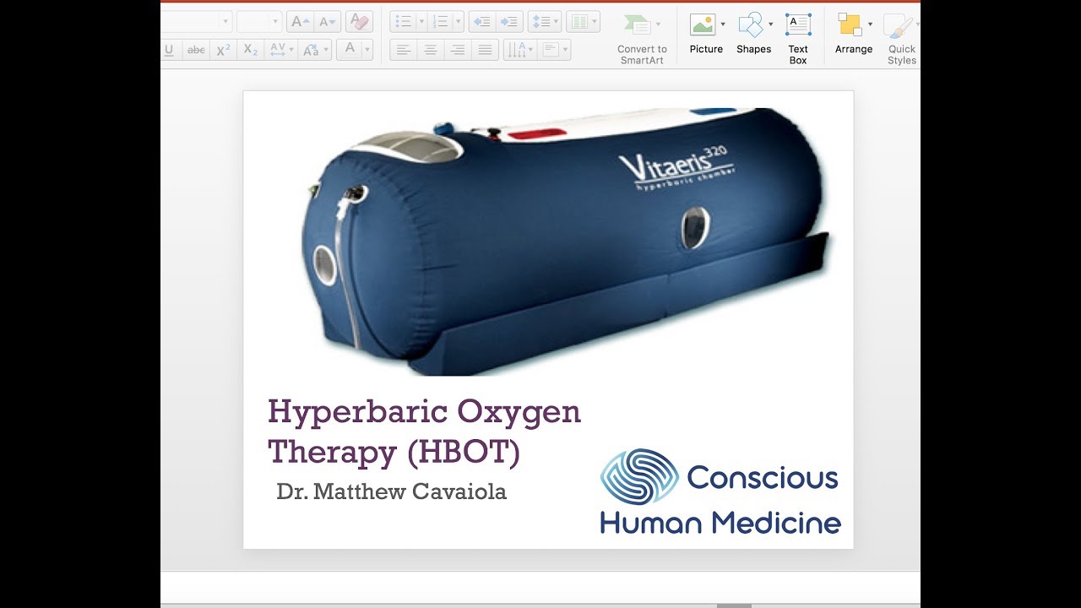Expand the font size dropdown
Screen dimensions: 1081x608
point(276,22)
